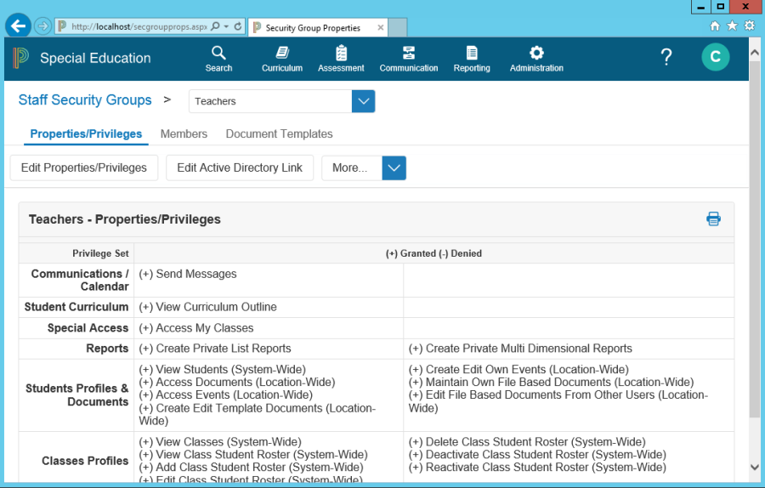This screenshot has width=765, height=488.
Task: Open the Search icon in navigation bar
Action: [x=218, y=58]
